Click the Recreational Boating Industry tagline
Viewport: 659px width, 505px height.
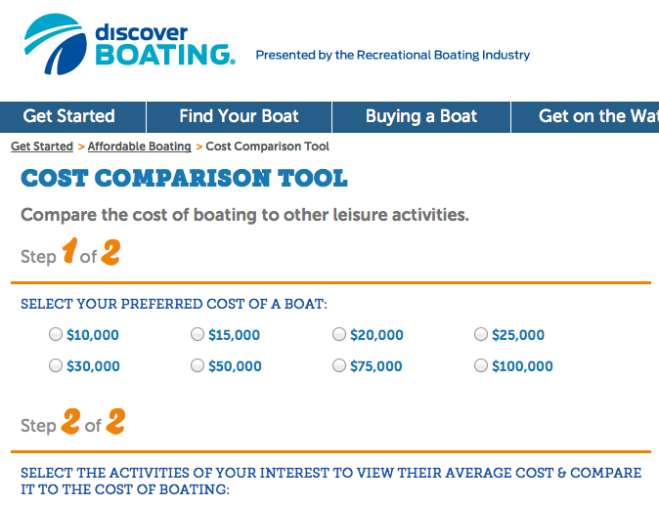coord(392,56)
